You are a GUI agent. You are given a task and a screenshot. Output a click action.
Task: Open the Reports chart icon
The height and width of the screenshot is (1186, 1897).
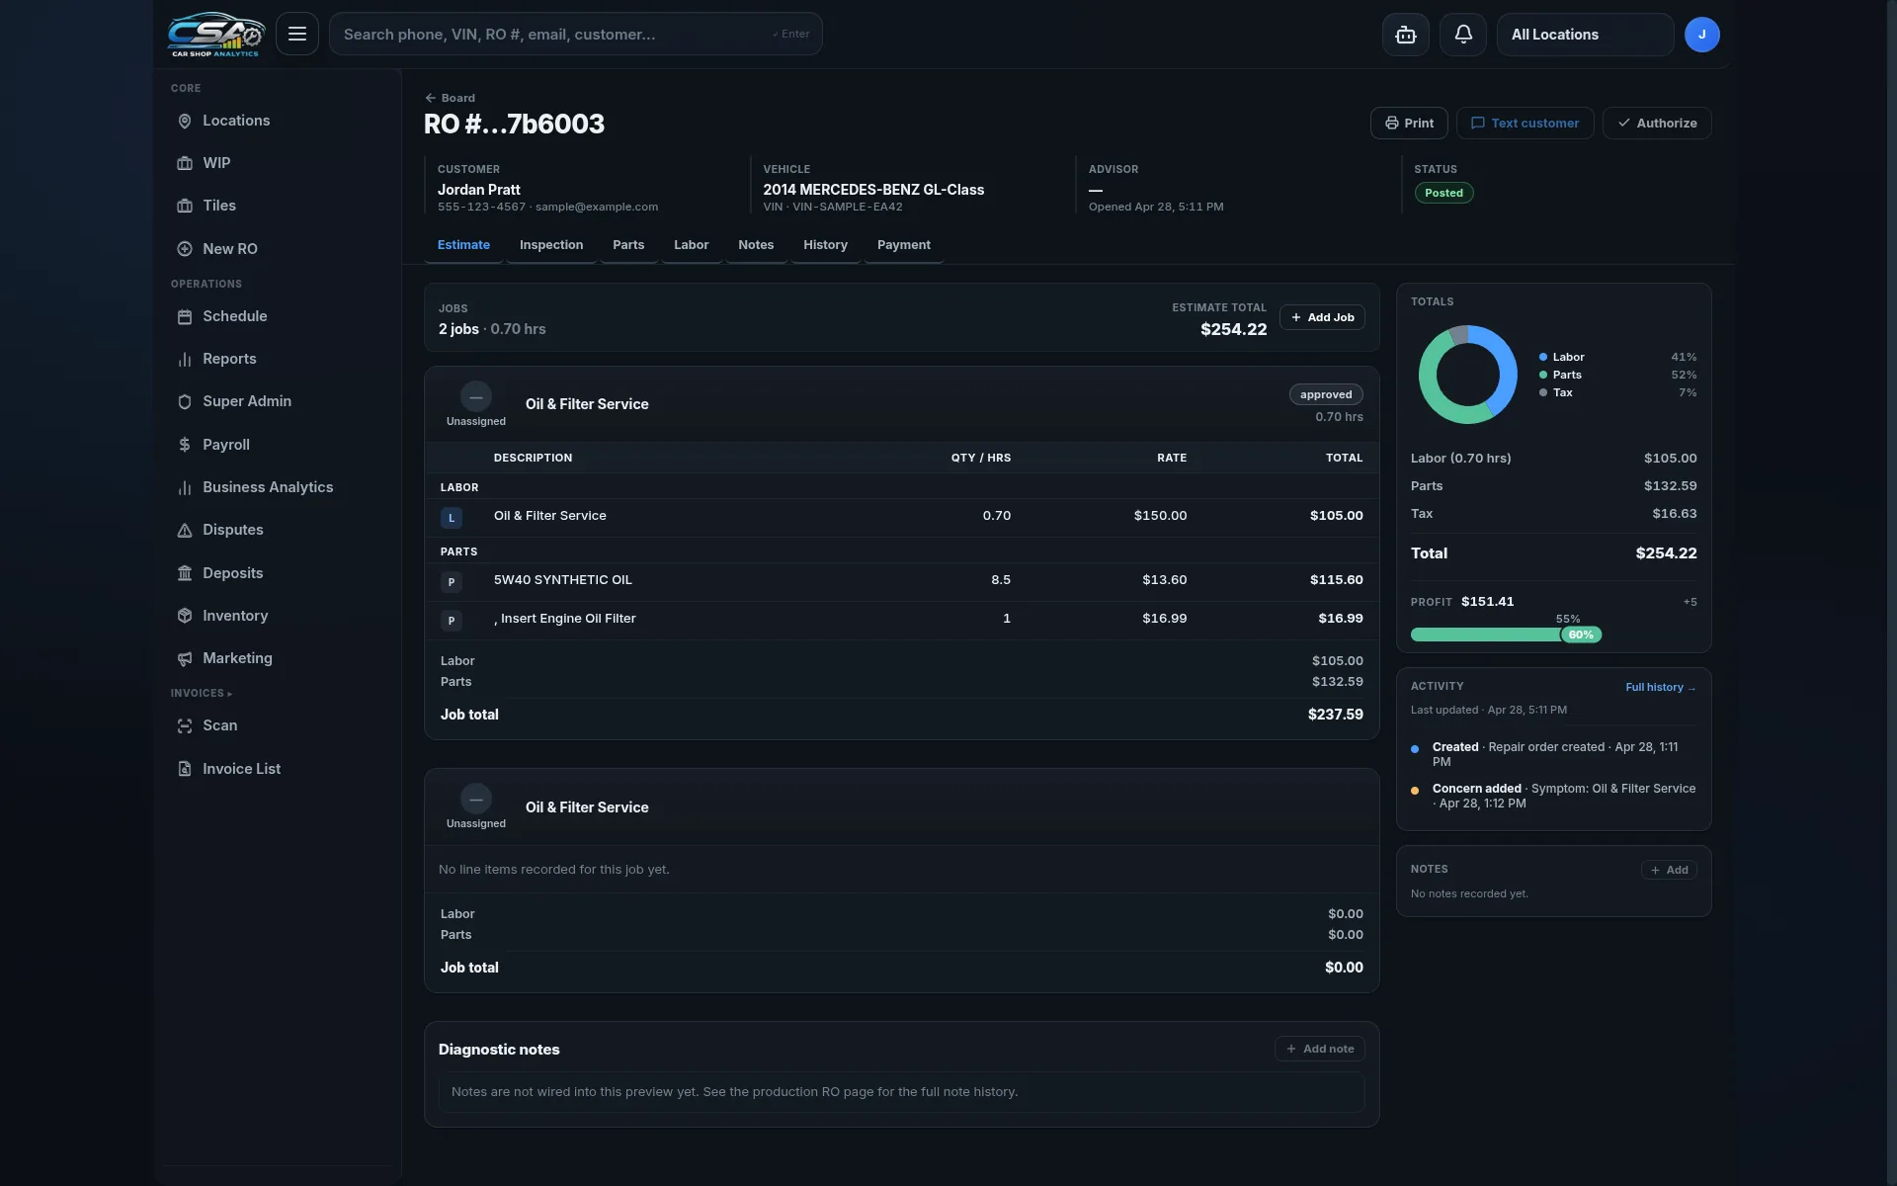click(184, 359)
